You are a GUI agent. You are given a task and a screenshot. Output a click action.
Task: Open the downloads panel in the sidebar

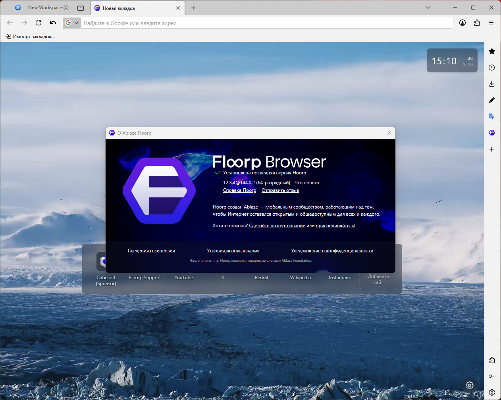(492, 84)
